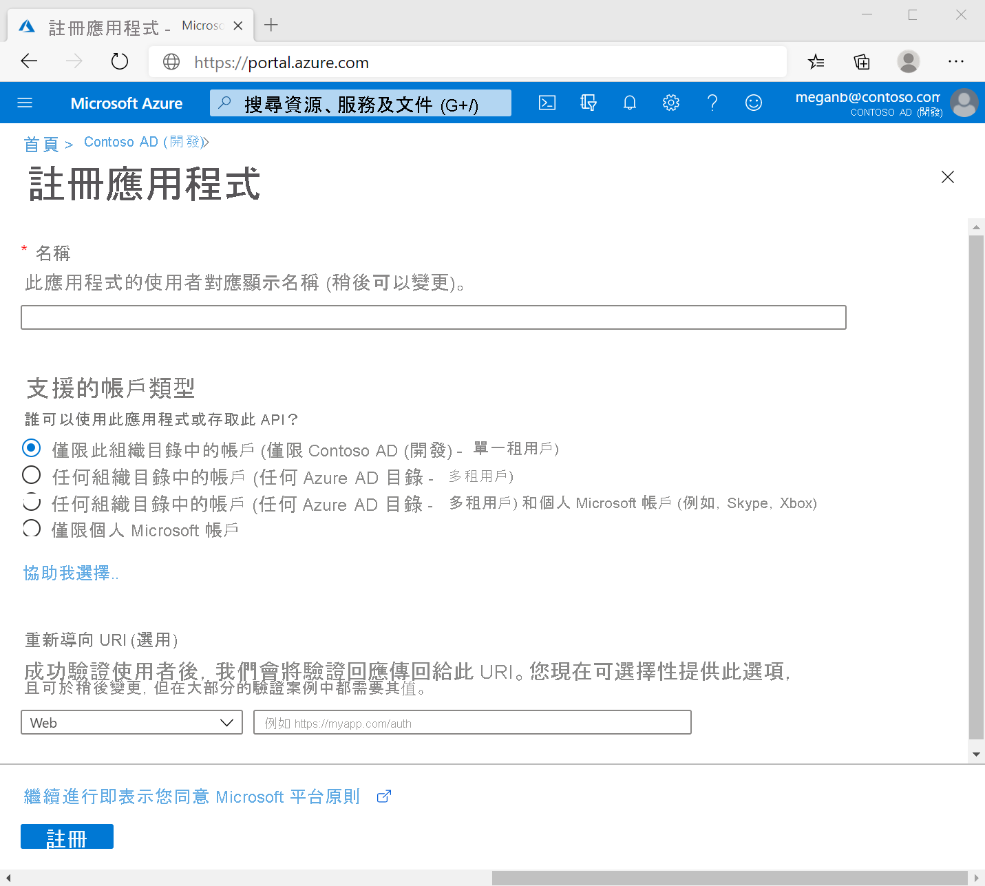Open the help question mark menu
Image resolution: width=985 pixels, height=886 pixels.
tap(712, 103)
